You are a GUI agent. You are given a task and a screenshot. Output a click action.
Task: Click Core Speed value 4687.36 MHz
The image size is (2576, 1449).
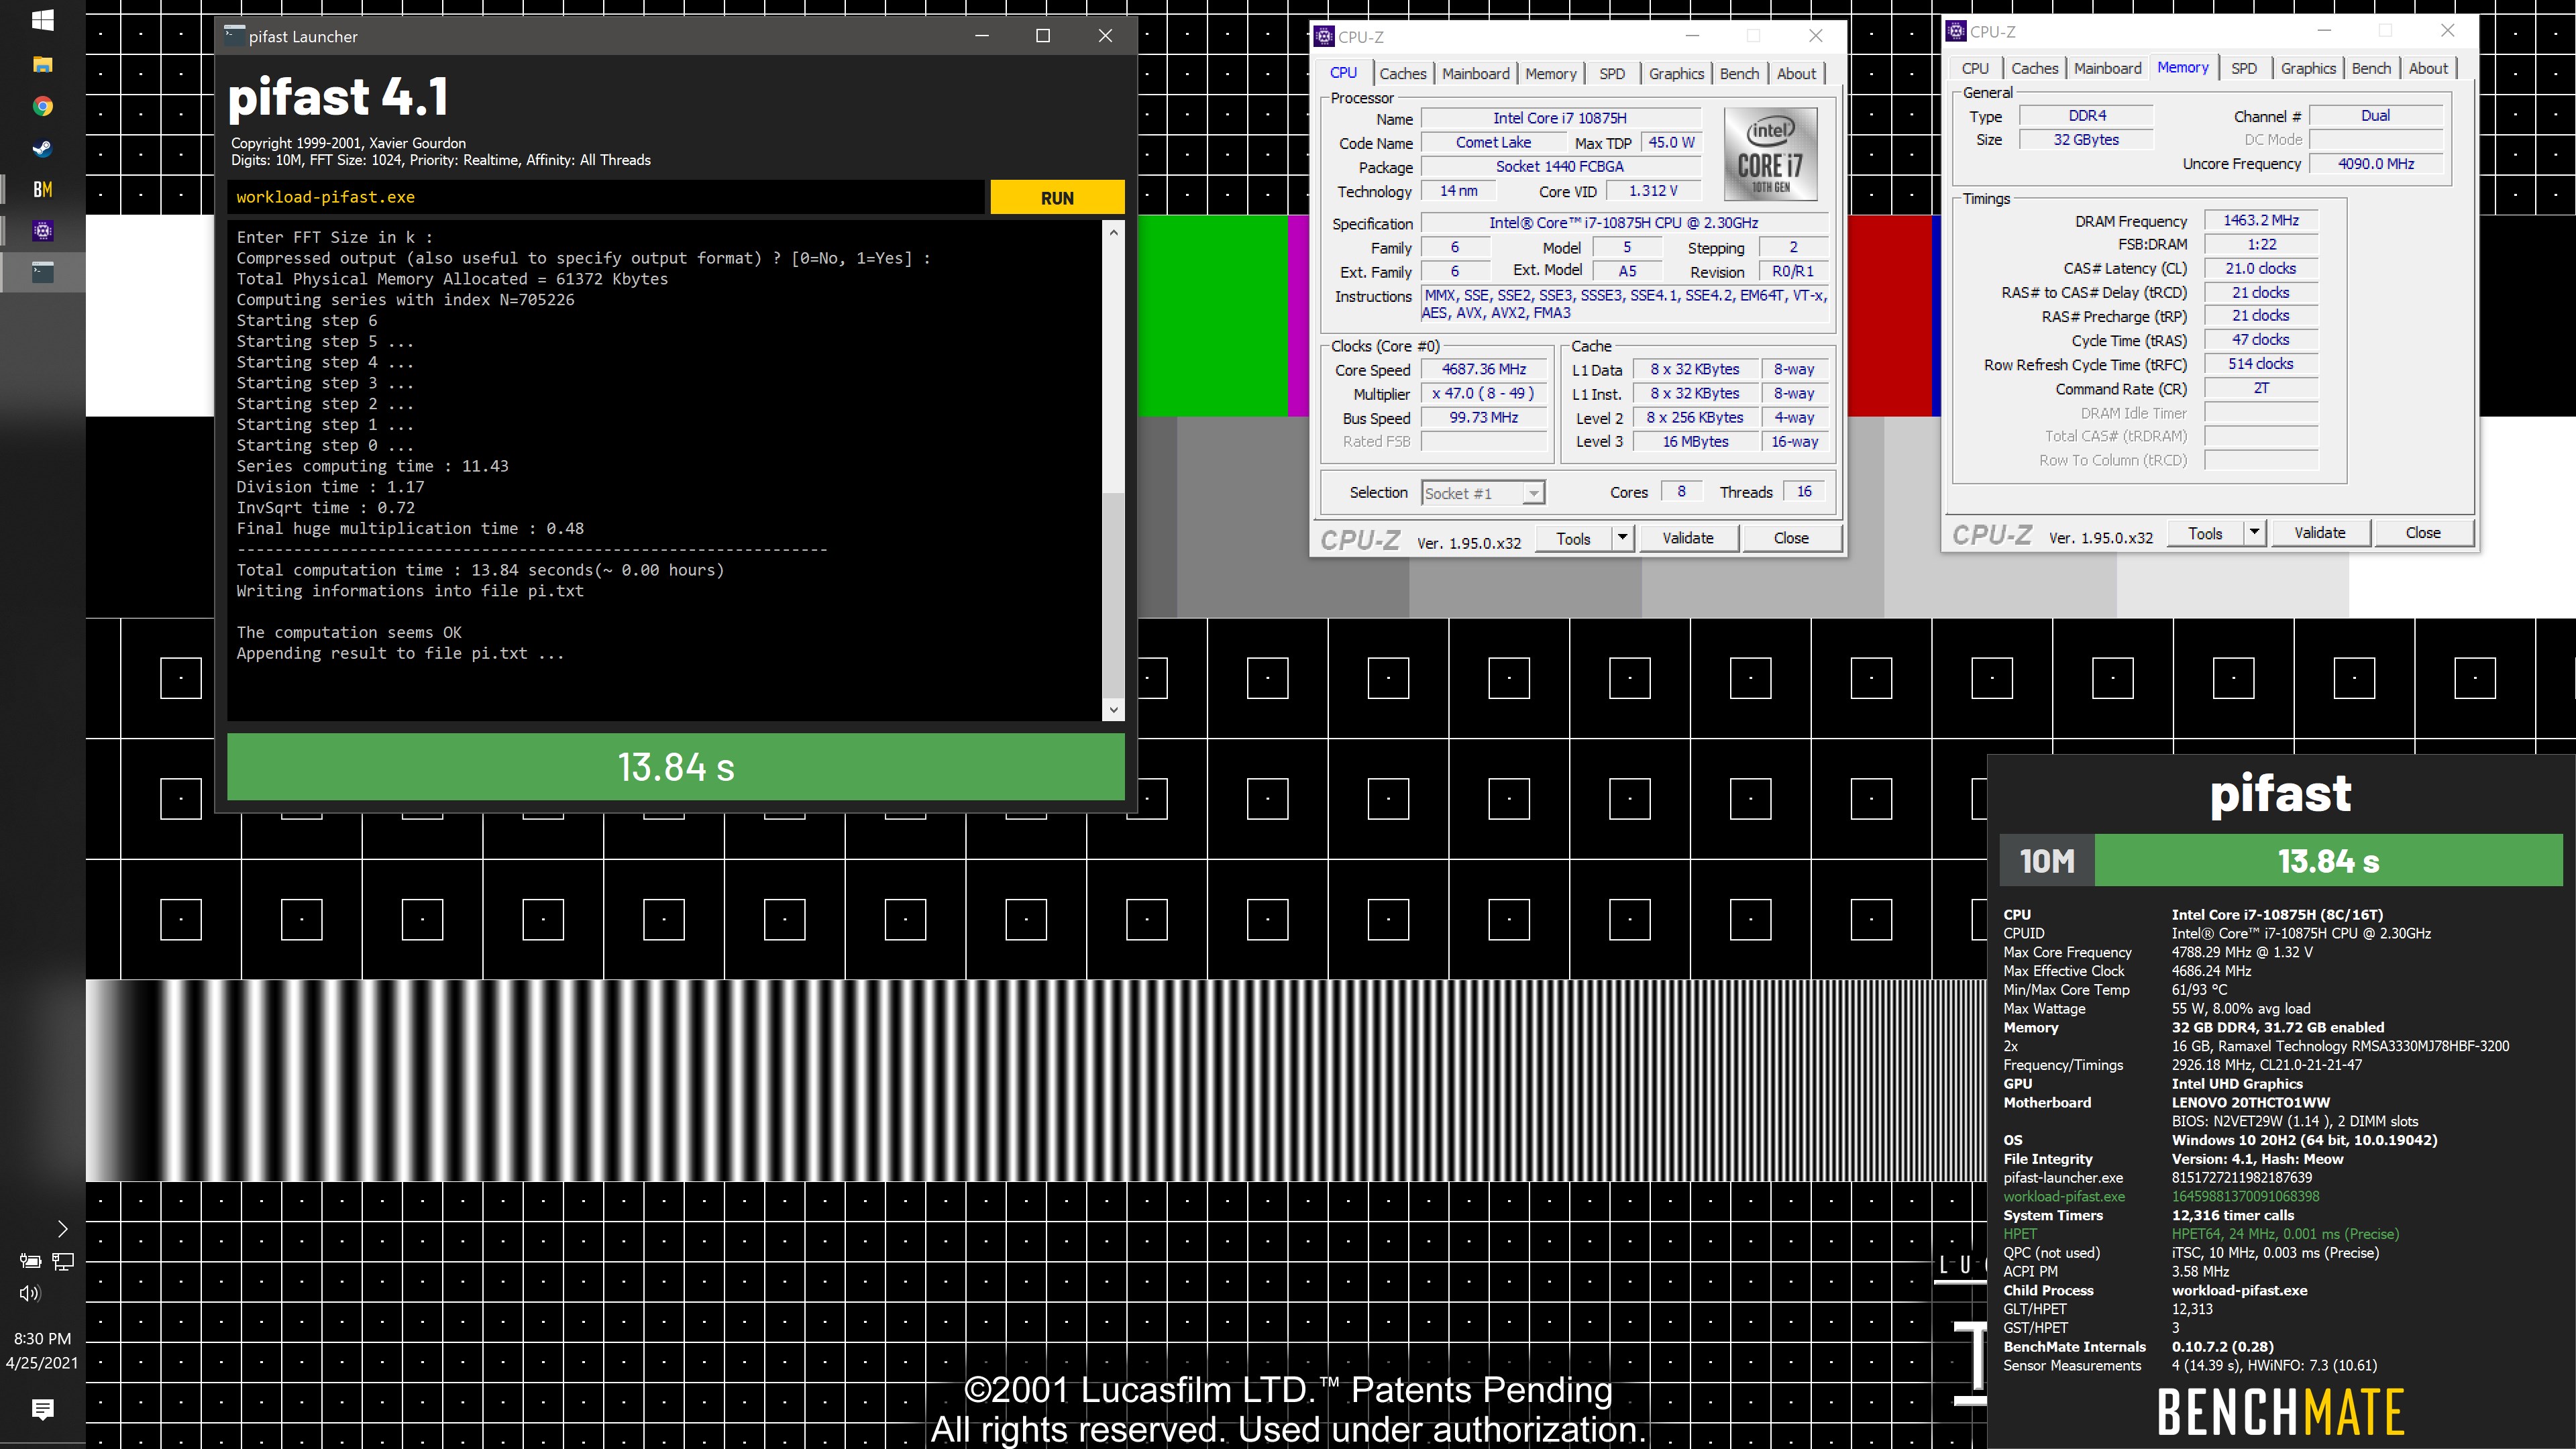click(1483, 369)
